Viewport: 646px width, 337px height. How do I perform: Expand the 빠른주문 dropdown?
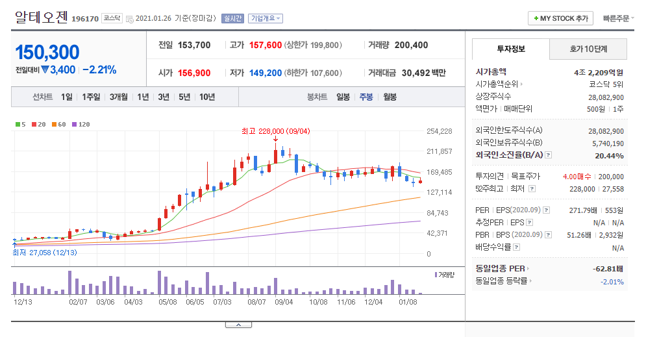pyautogui.click(x=618, y=19)
